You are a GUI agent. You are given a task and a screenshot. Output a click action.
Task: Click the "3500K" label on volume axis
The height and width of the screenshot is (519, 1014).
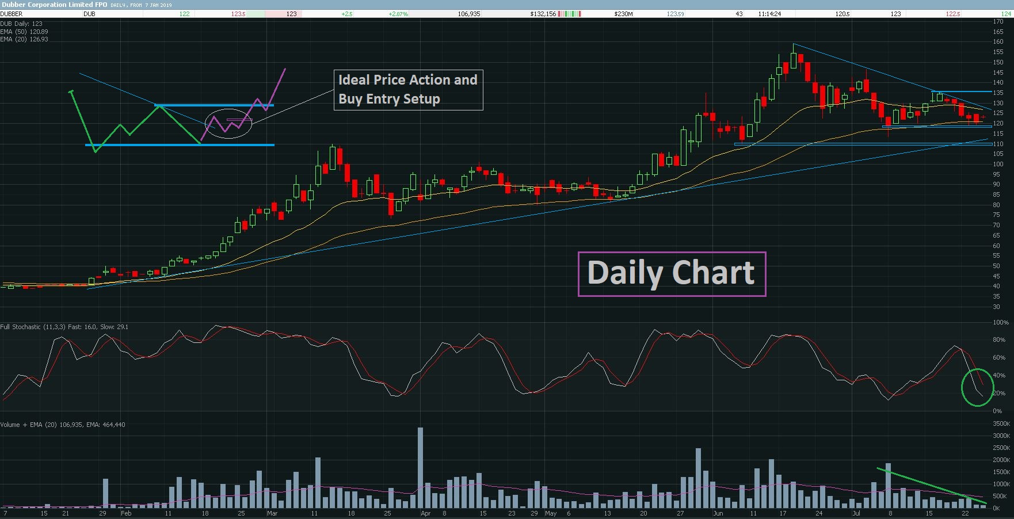pos(1001,423)
